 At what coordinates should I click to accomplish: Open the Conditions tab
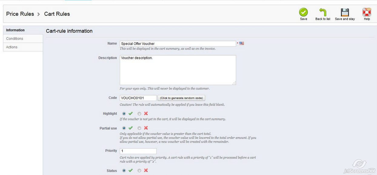point(23,38)
